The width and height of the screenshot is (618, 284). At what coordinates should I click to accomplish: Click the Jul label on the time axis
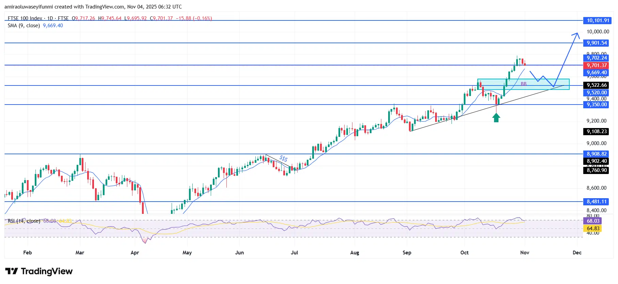295,253
